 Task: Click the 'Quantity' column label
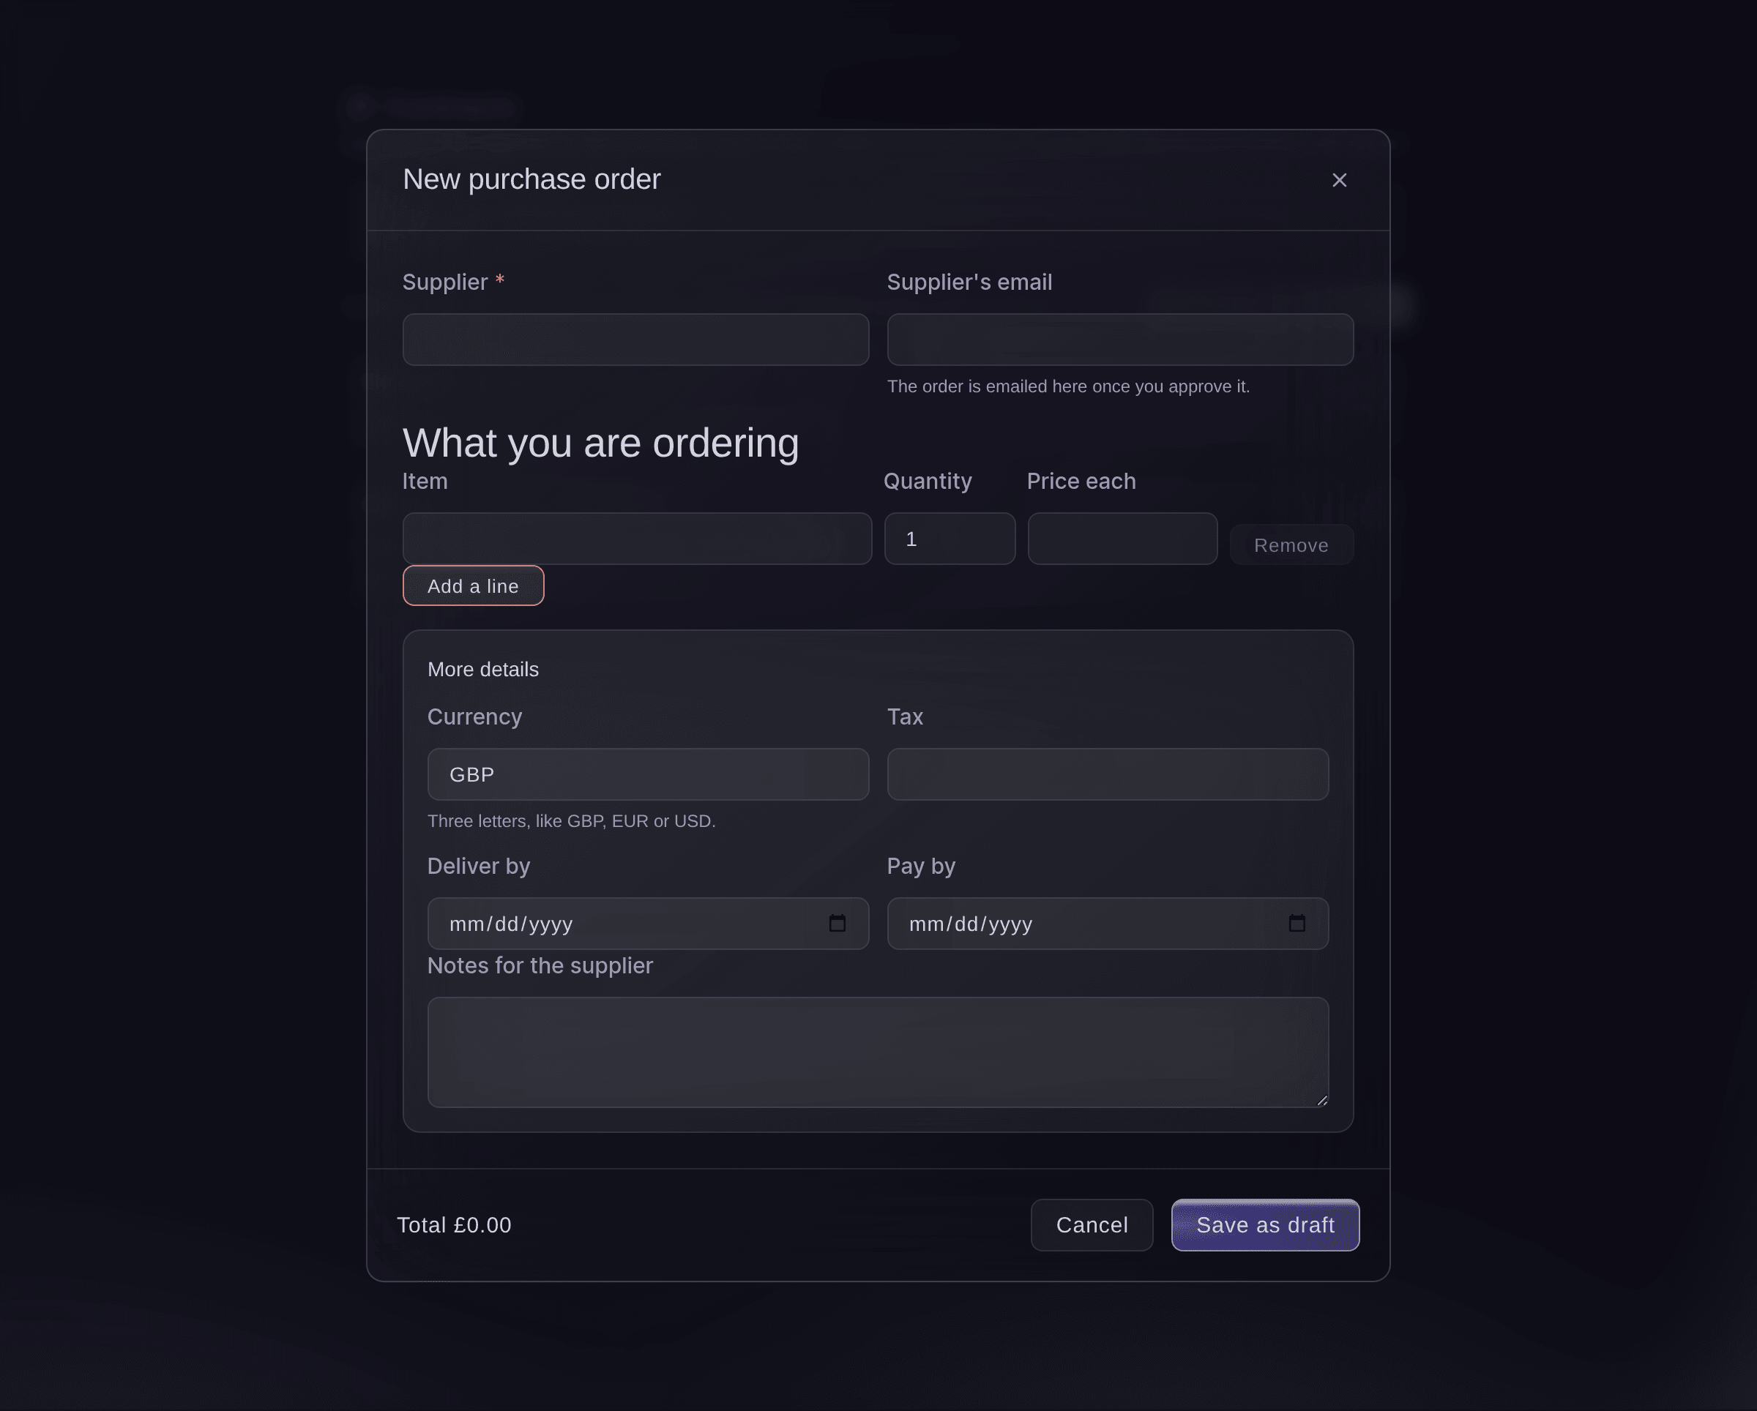(928, 481)
